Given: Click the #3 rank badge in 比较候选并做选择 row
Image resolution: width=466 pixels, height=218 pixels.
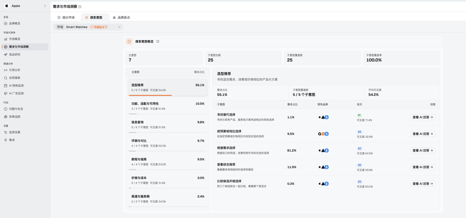Looking at the screenshot, I should tap(359, 181).
